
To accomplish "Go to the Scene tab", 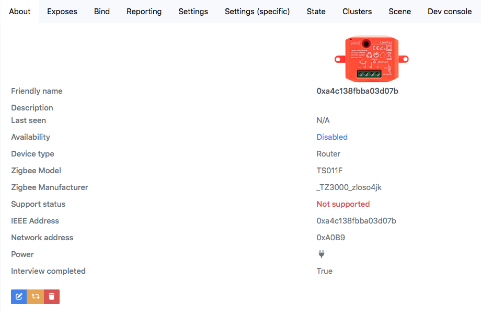I will click(399, 11).
